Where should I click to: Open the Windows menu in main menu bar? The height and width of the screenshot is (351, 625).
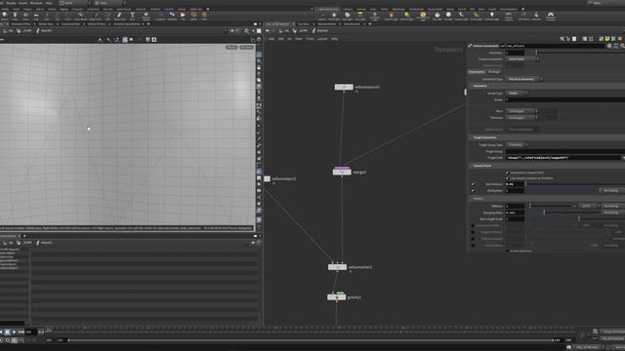coord(36,3)
